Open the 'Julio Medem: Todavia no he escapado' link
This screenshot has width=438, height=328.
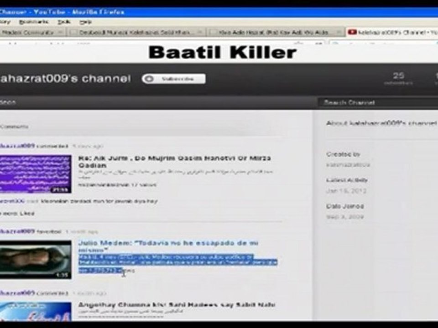[168, 246]
